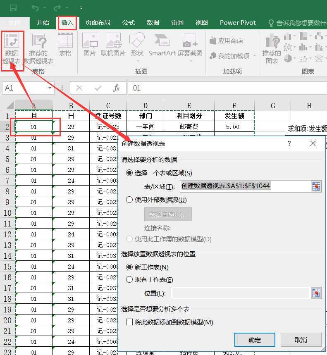Switch to the Page Layout (页面布局) tab
The image size is (327, 355).
point(98,23)
